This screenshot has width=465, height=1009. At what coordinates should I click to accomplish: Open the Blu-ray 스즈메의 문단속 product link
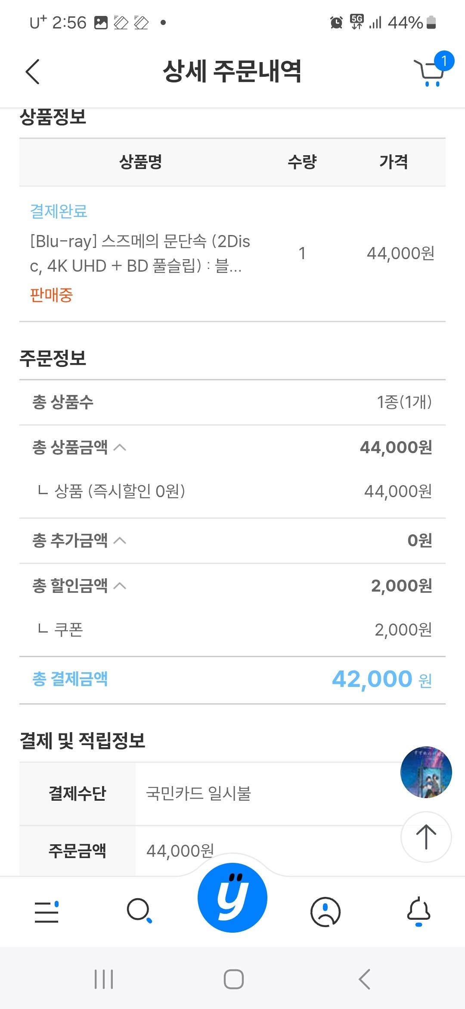click(140, 254)
